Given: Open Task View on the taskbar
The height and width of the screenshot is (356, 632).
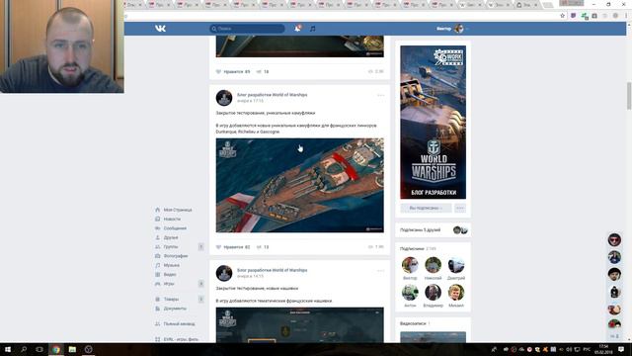Looking at the screenshot, I should 39,349.
